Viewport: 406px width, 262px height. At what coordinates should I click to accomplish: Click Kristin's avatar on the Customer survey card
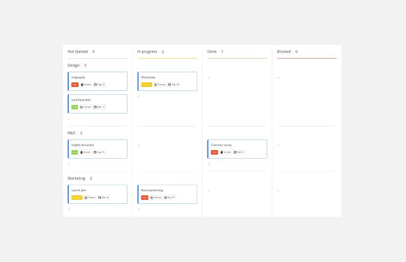222,152
